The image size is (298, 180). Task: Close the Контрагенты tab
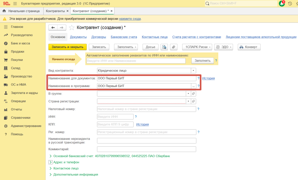click(68, 11)
